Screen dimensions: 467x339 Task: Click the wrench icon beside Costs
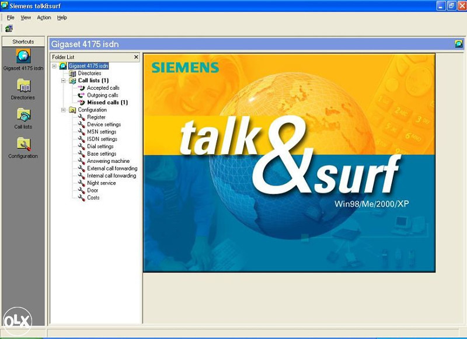(x=81, y=197)
